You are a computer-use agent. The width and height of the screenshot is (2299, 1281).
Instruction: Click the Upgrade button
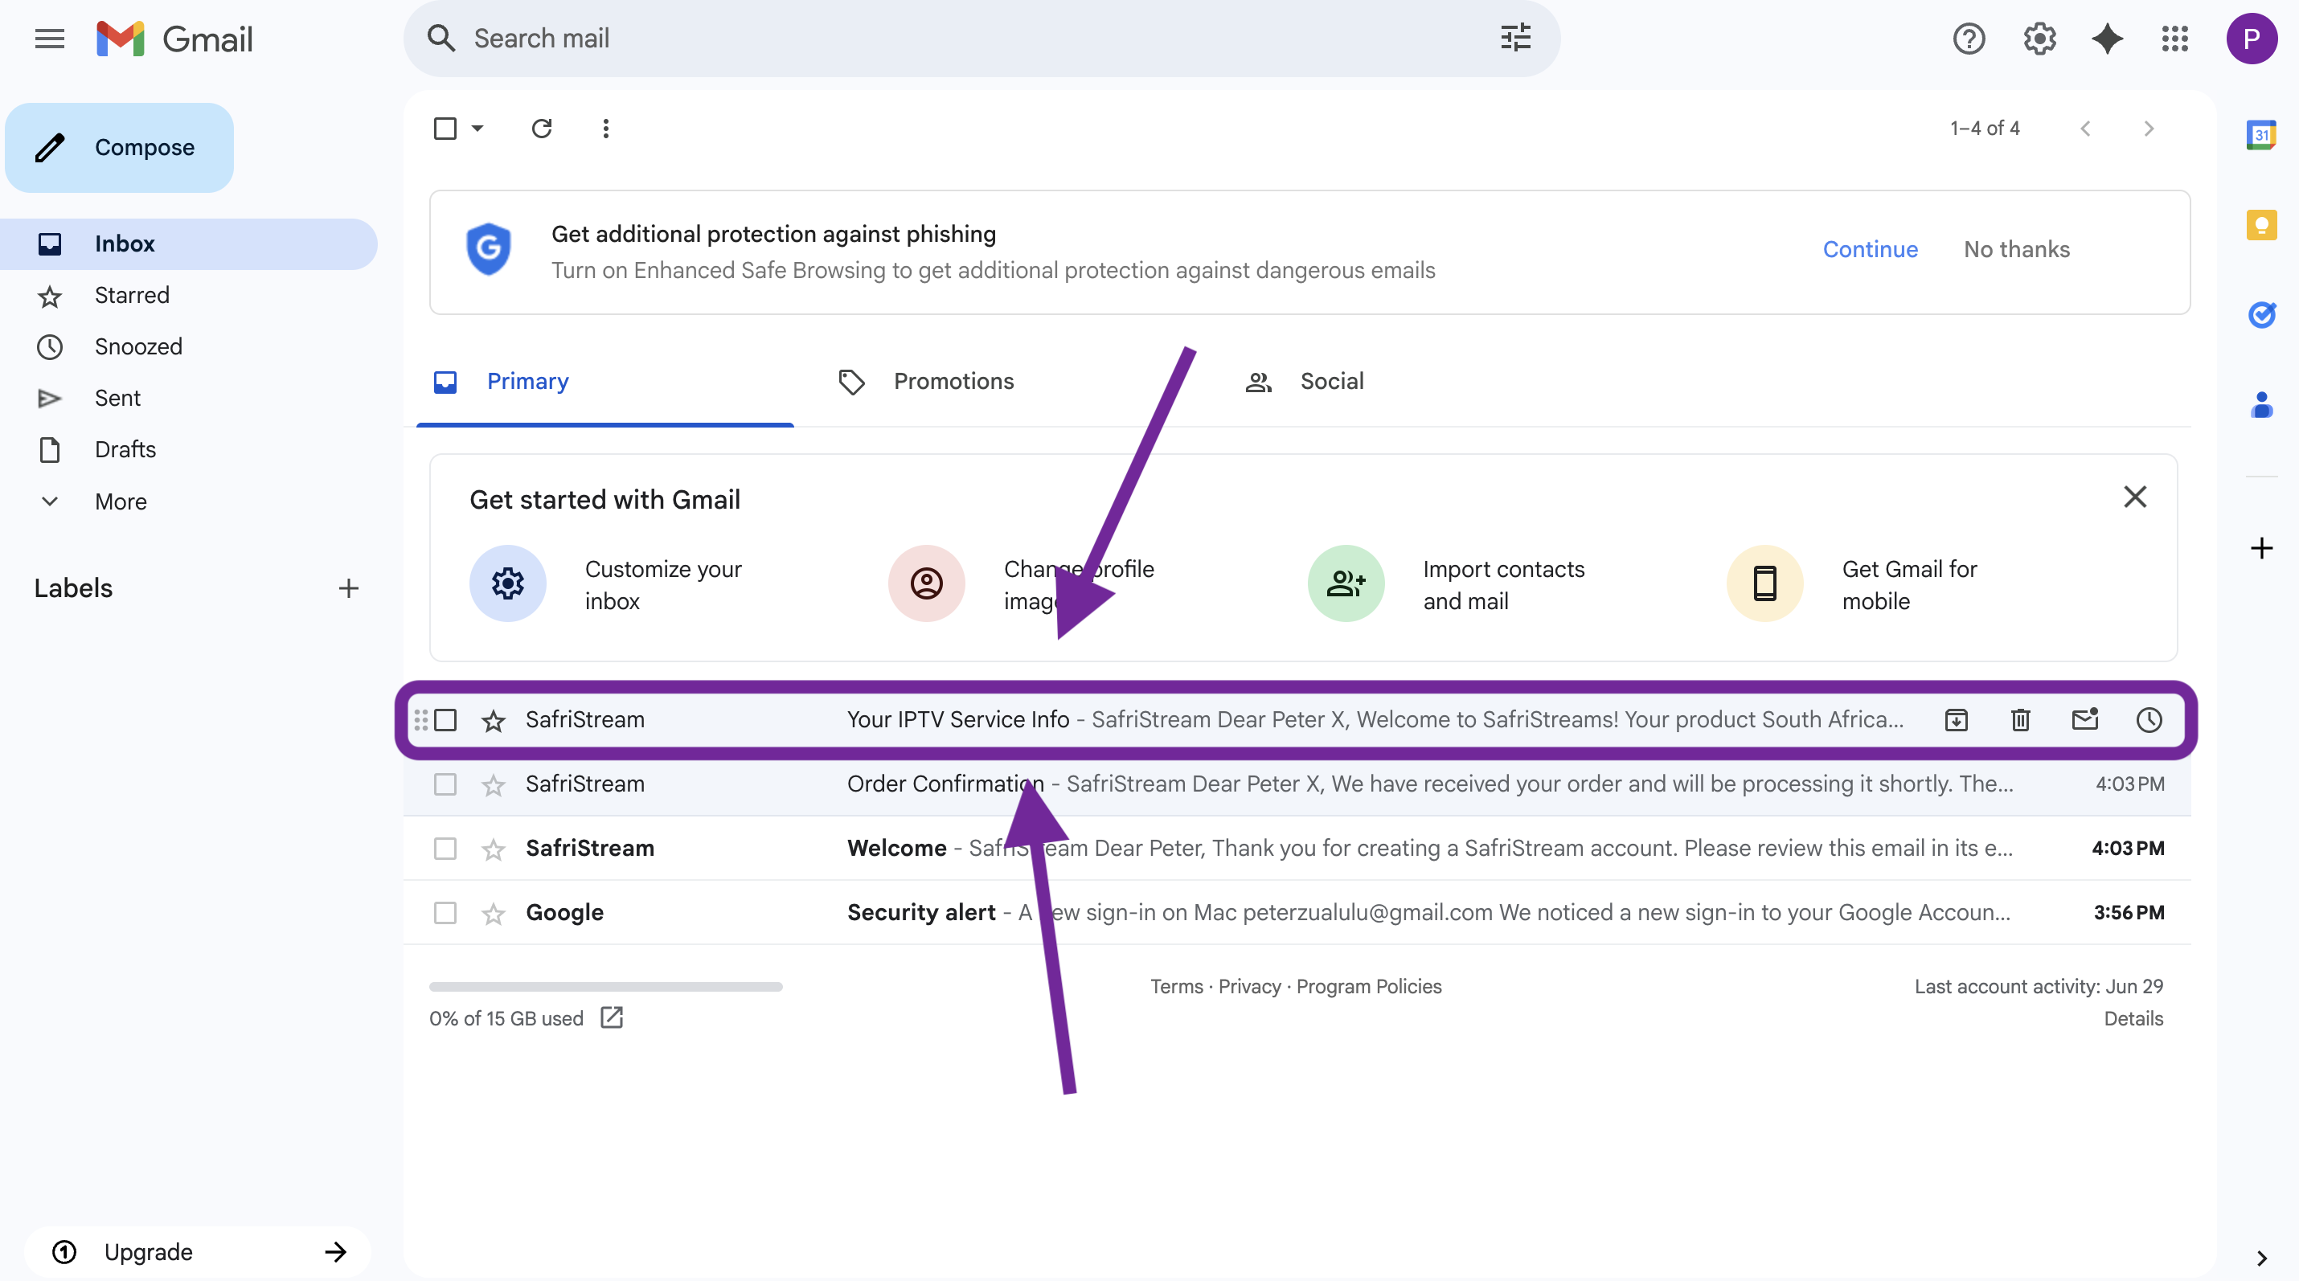click(x=197, y=1251)
